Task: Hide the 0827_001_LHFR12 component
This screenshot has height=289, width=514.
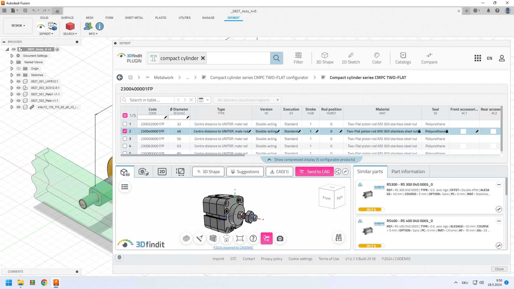Action: point(18,81)
